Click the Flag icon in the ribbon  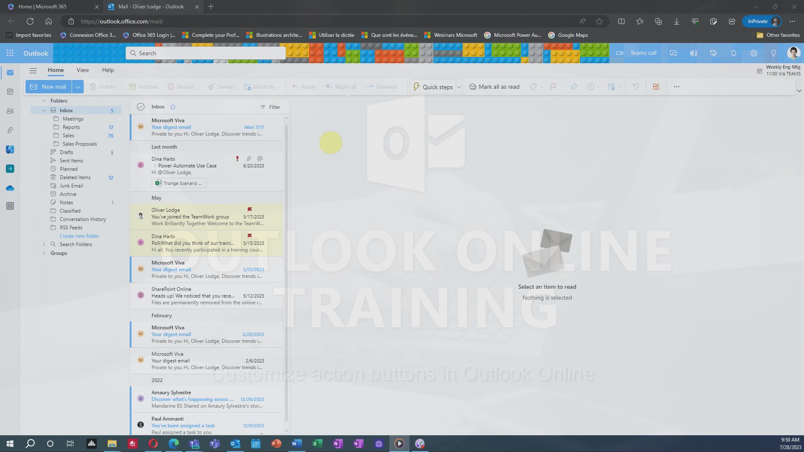pos(553,87)
